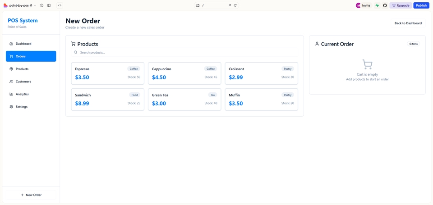Open the Supabase lightning bolt icon
The image size is (433, 205).
tap(377, 5)
